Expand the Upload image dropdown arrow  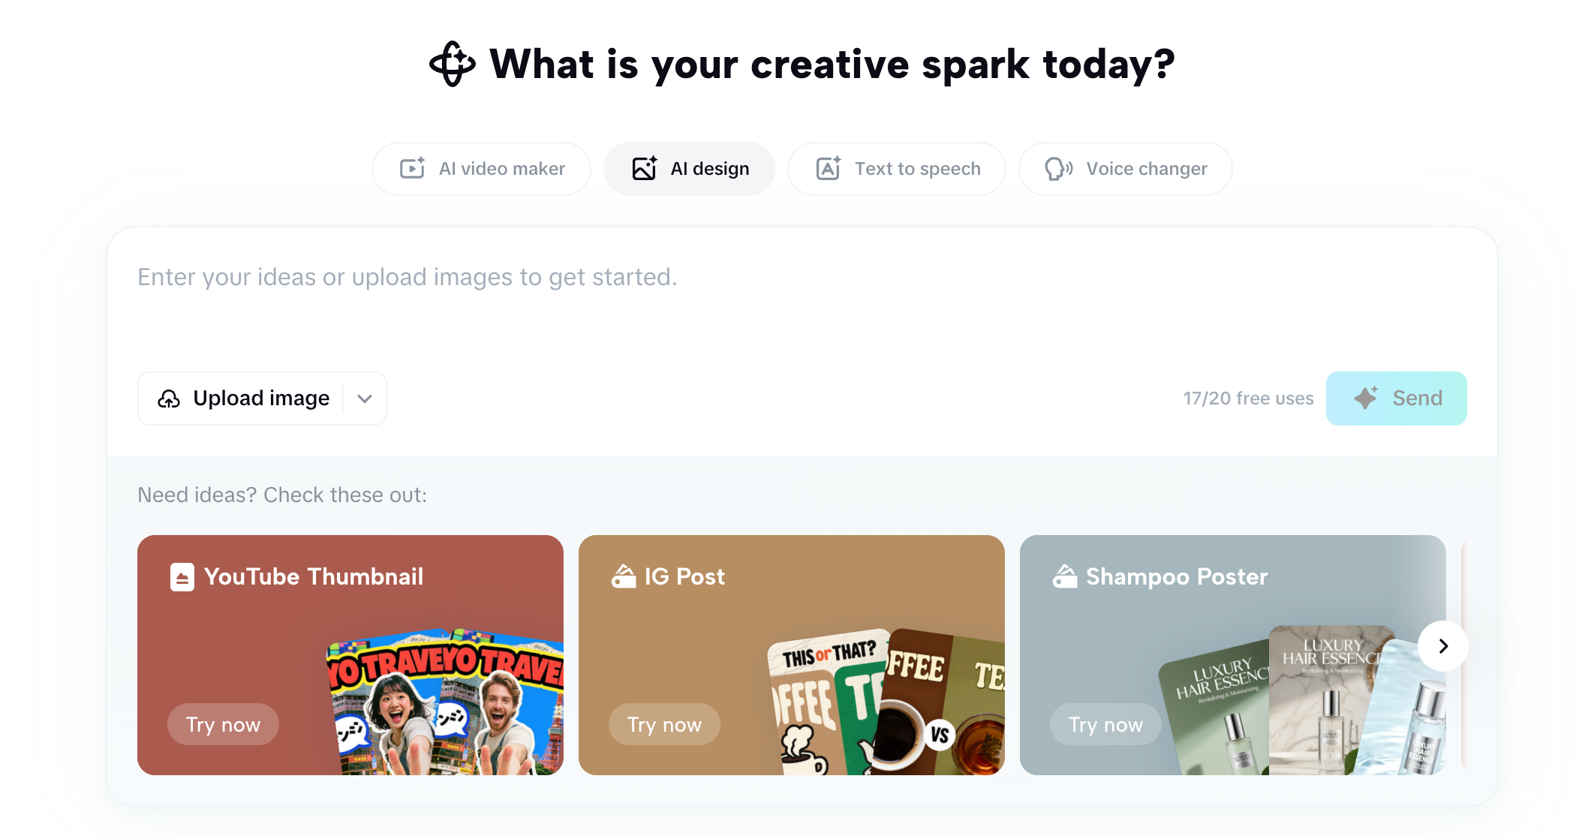[x=365, y=398]
